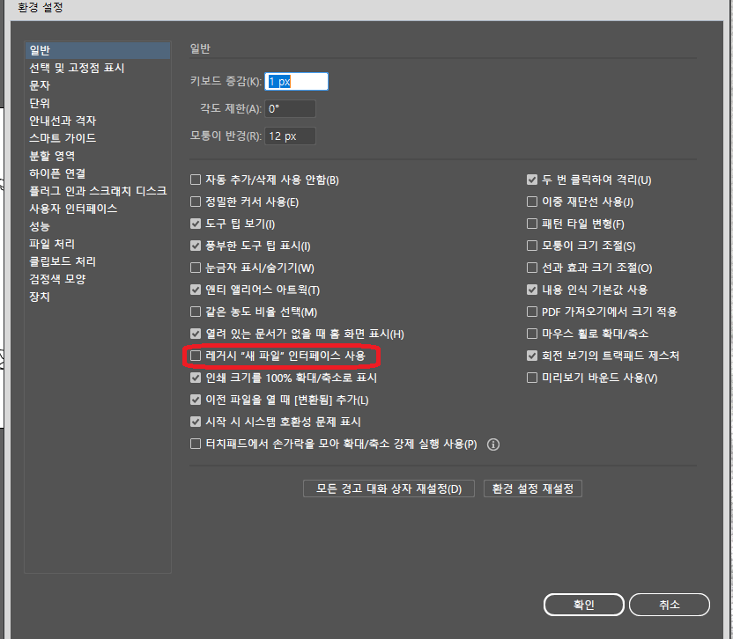
Task: Enable 레거시 "새 파일" 인터페이스 사용
Action: [x=196, y=356]
